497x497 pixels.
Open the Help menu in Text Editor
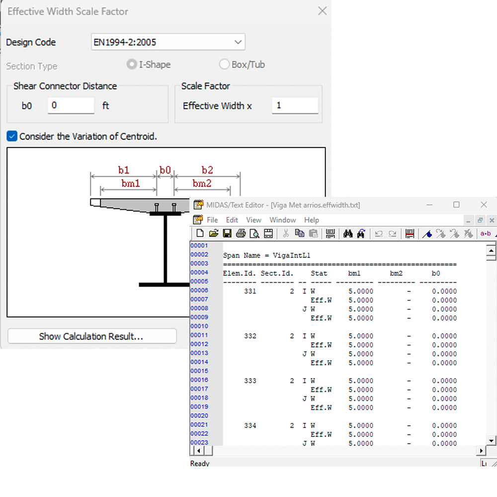(312, 220)
